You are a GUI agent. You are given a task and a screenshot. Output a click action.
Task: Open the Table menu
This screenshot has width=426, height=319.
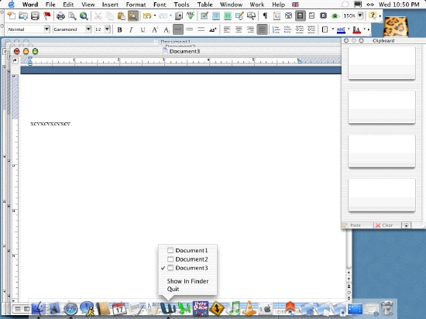[204, 5]
